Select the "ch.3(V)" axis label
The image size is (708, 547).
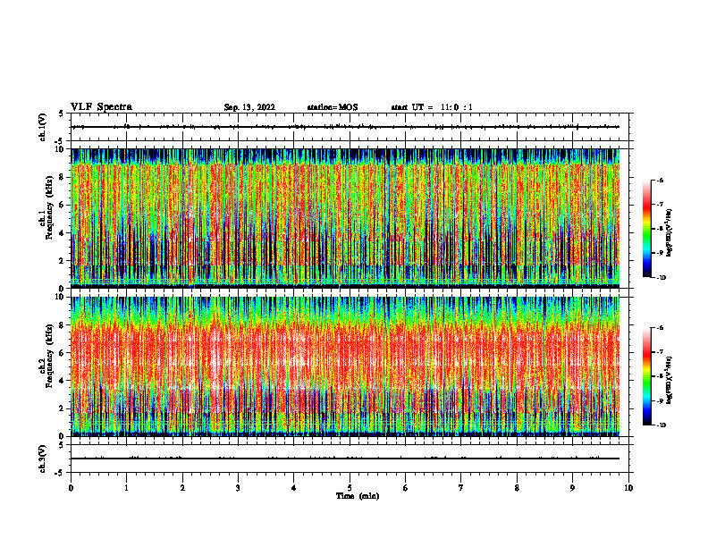click(x=43, y=459)
